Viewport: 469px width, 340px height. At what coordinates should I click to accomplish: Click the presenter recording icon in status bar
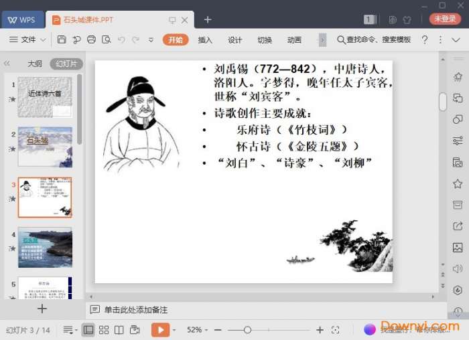click(135, 329)
